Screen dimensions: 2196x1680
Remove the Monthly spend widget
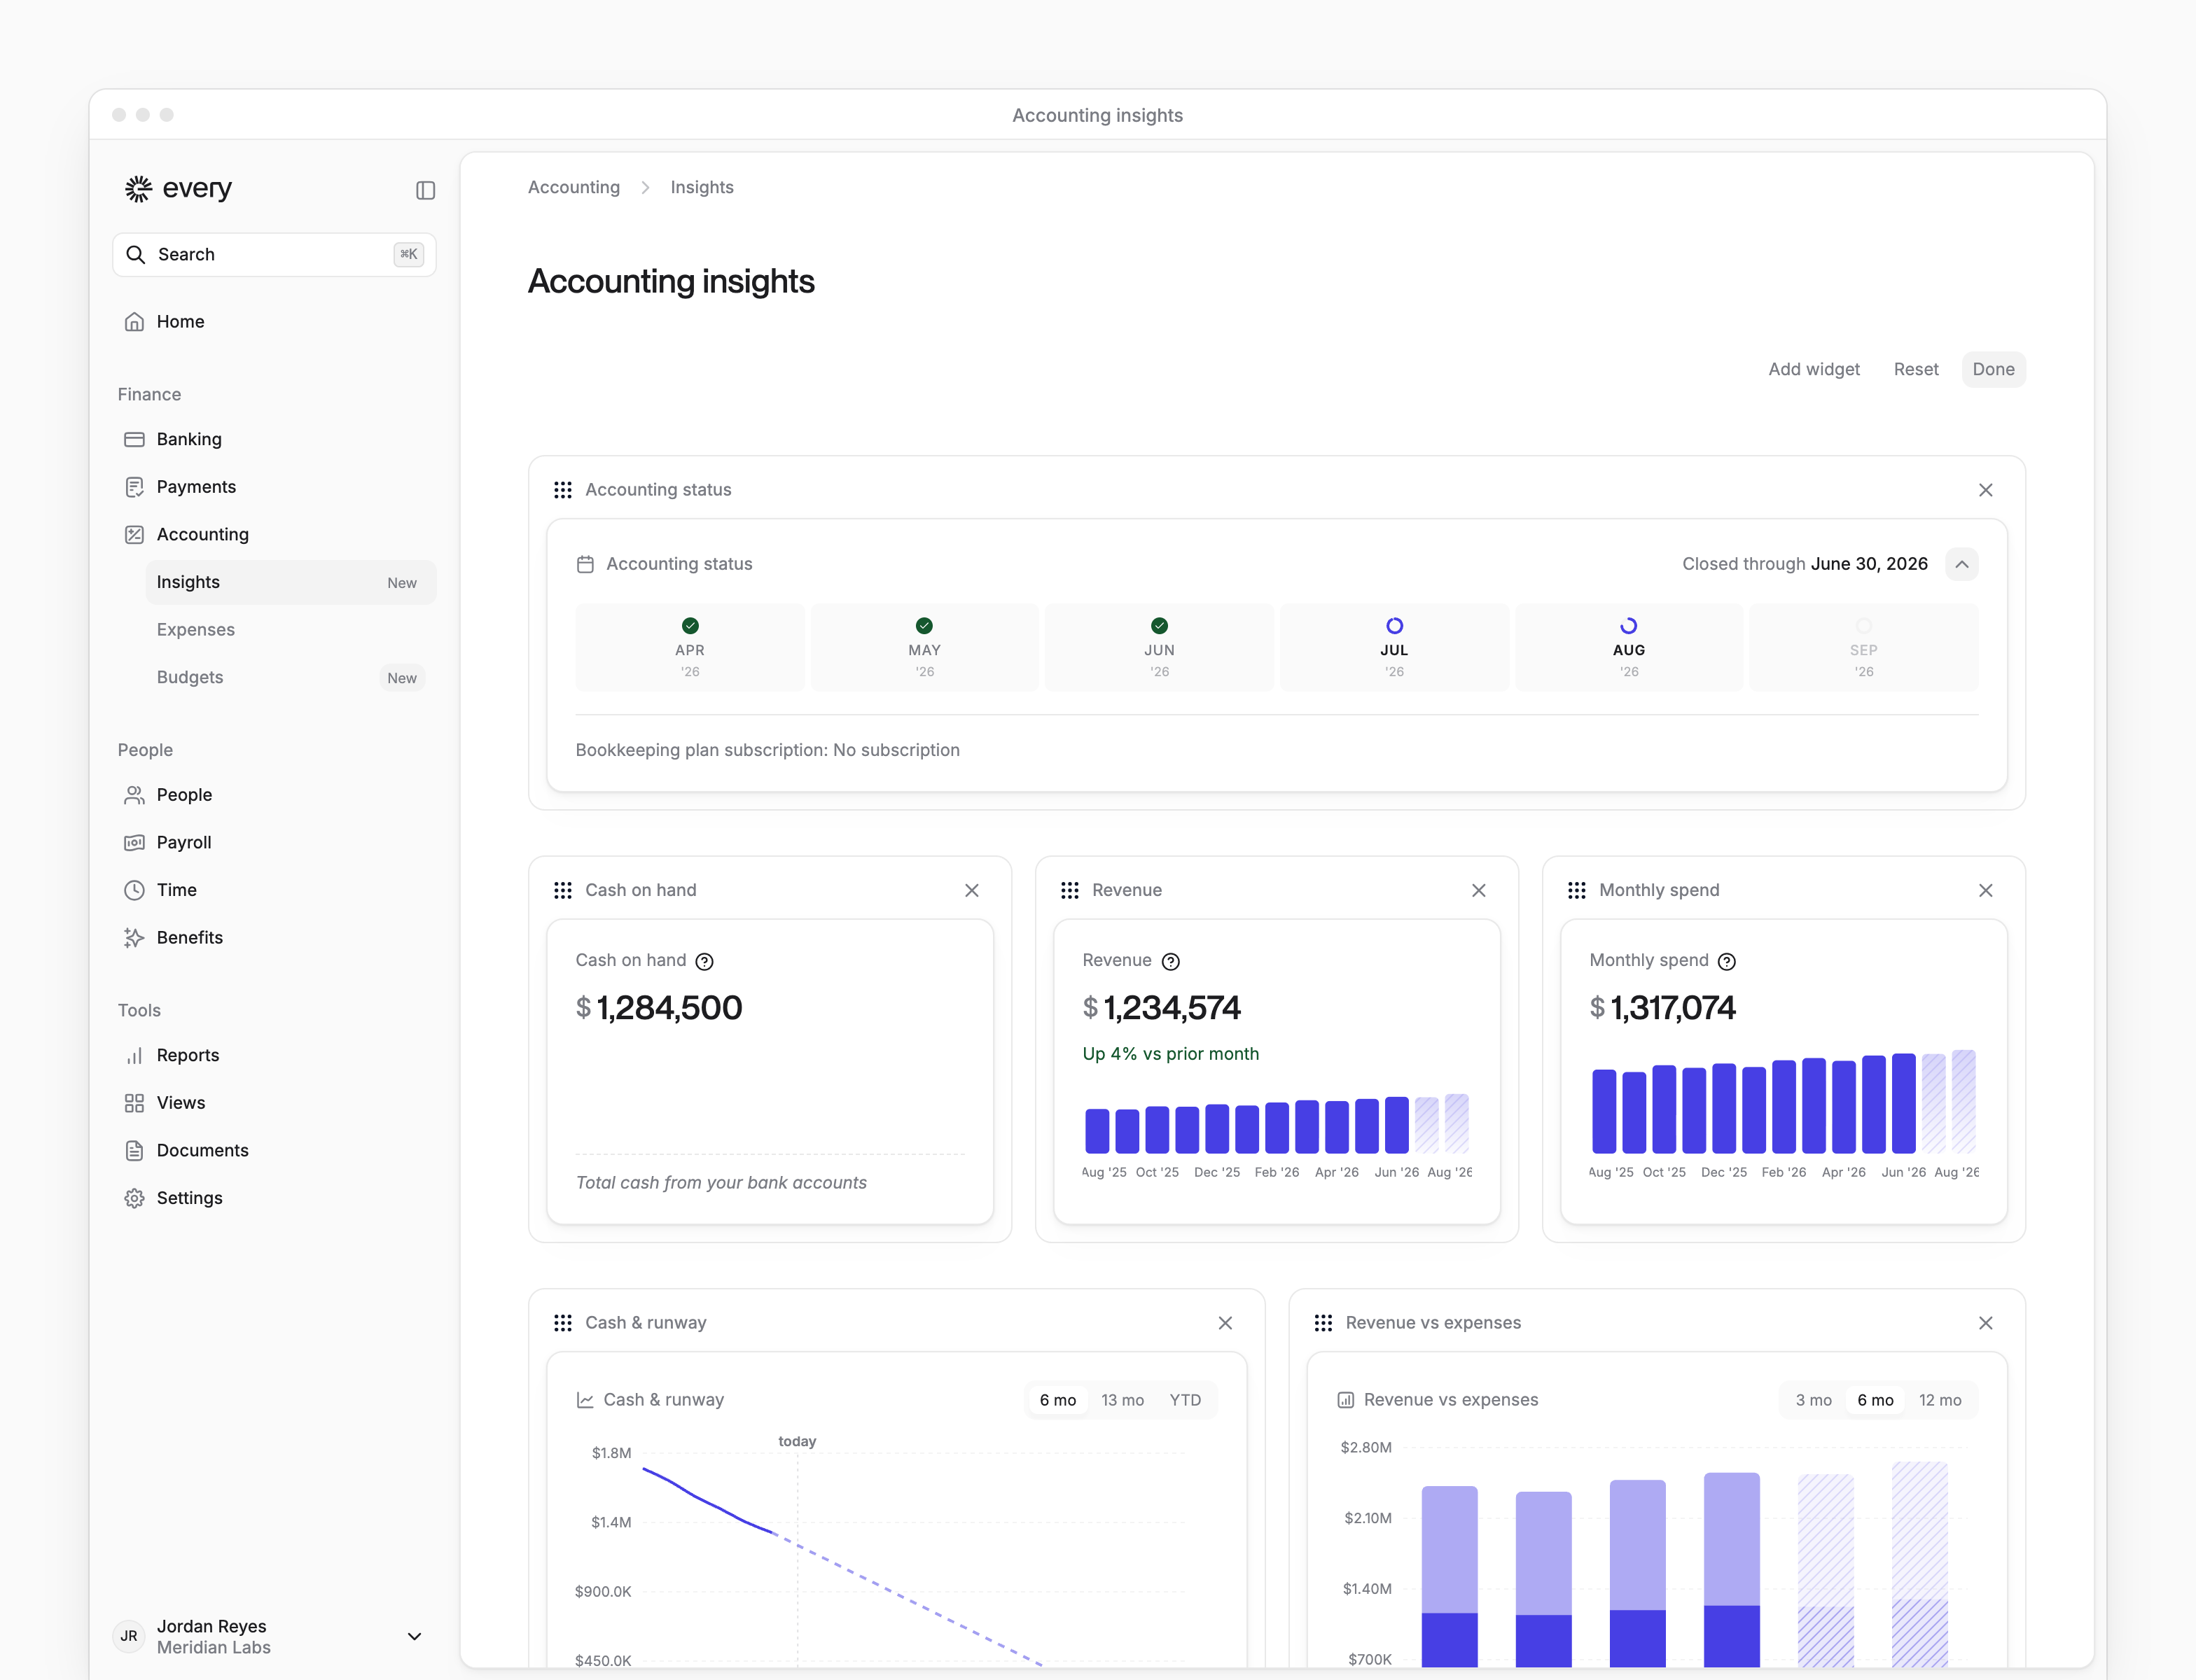pos(1986,890)
